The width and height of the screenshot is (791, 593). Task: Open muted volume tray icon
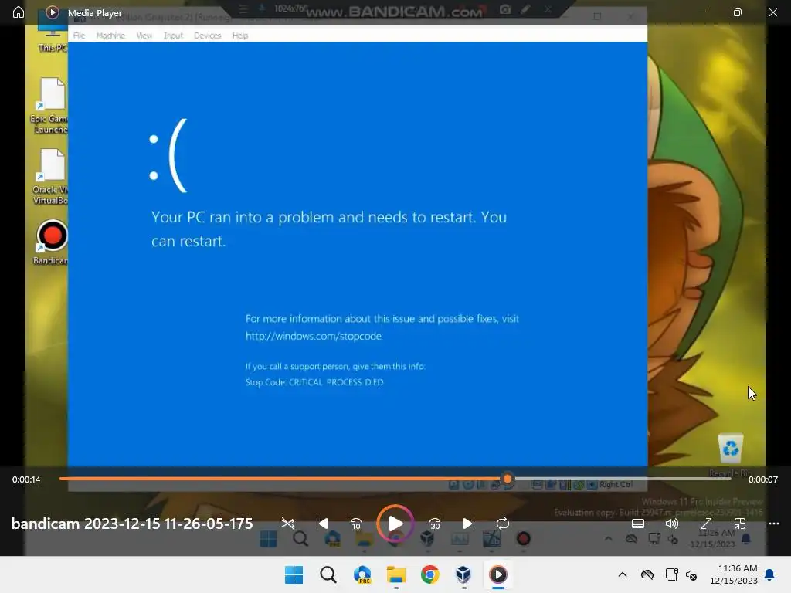pos(691,574)
